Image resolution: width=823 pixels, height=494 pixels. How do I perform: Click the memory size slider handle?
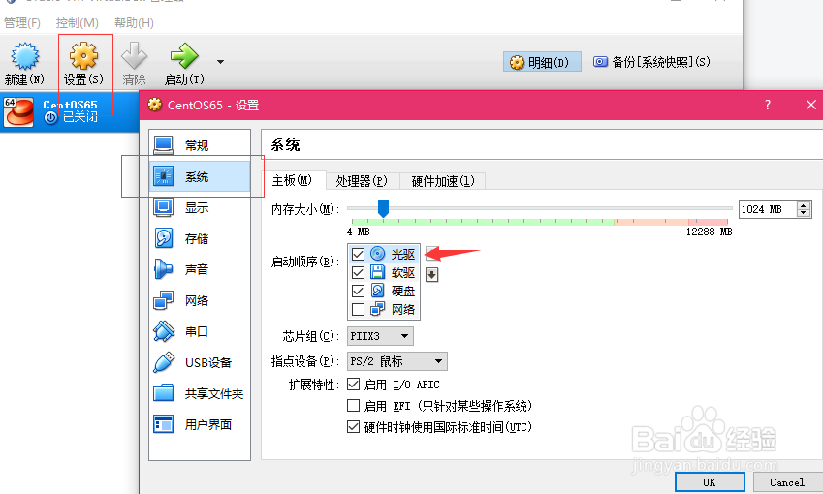383,208
